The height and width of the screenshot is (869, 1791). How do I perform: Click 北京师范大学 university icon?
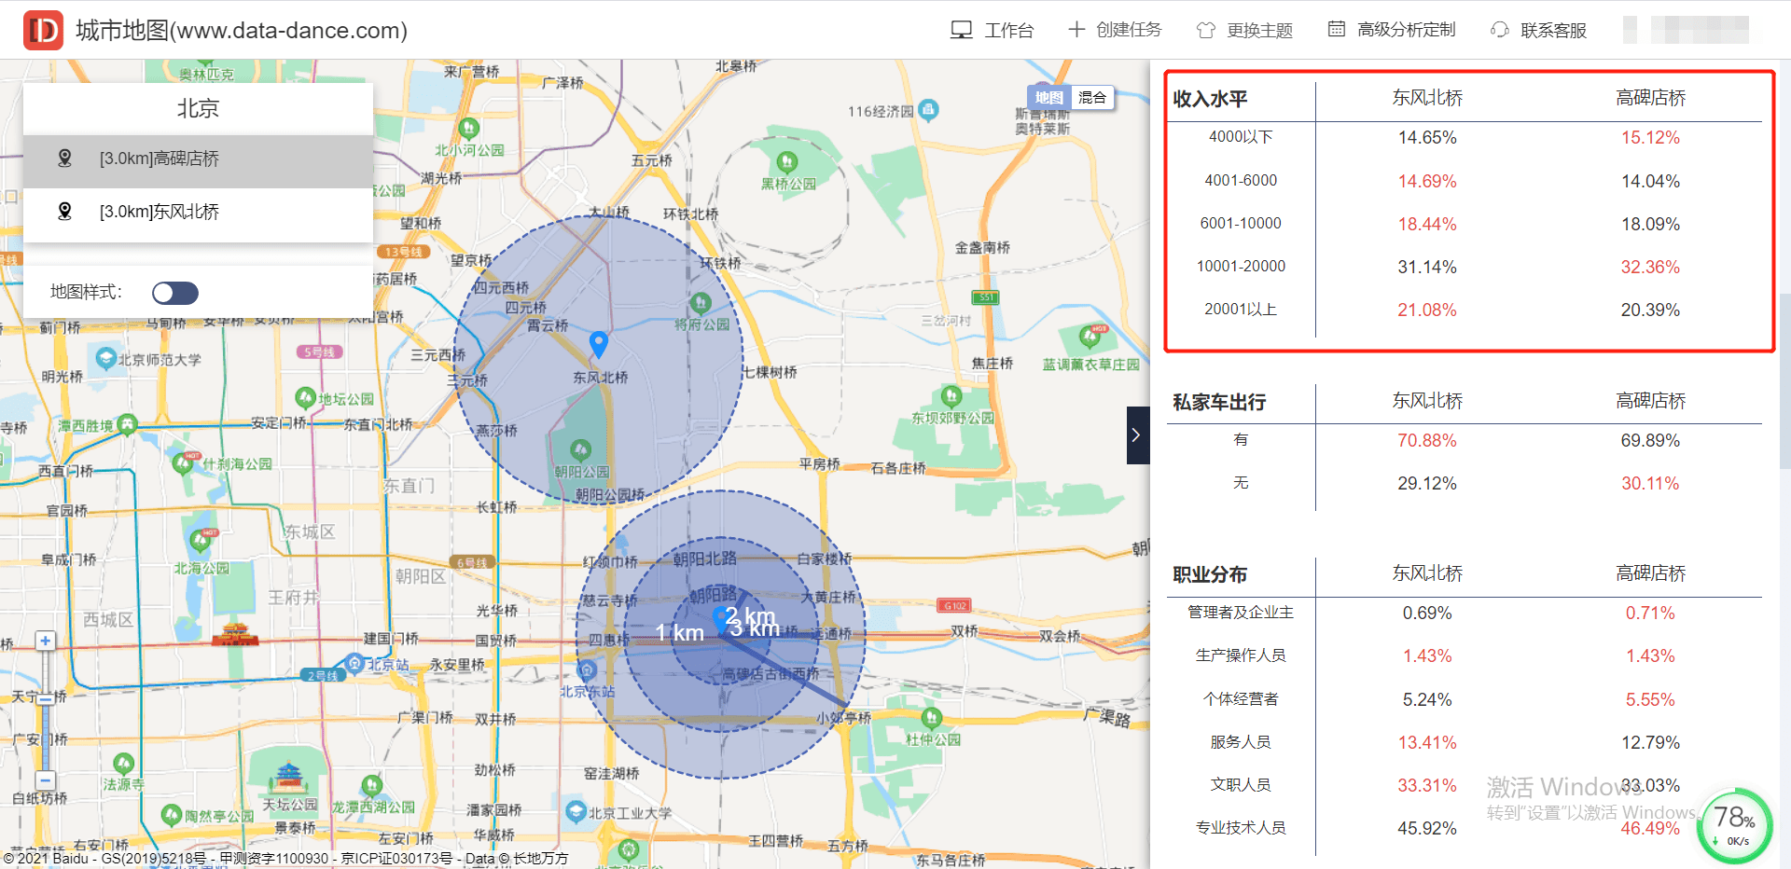tap(105, 358)
